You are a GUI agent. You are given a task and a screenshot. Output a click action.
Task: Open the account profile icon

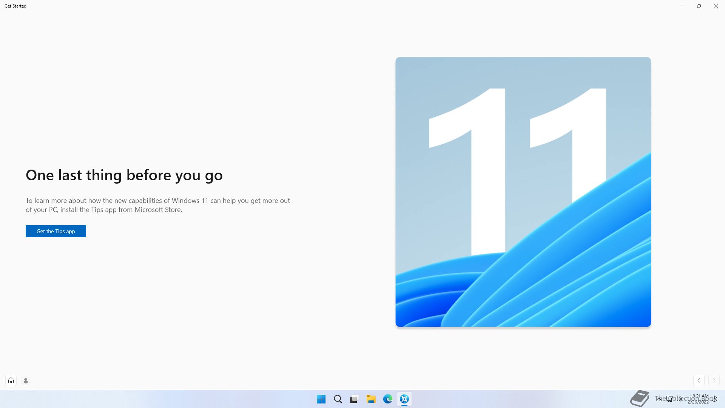tap(26, 381)
